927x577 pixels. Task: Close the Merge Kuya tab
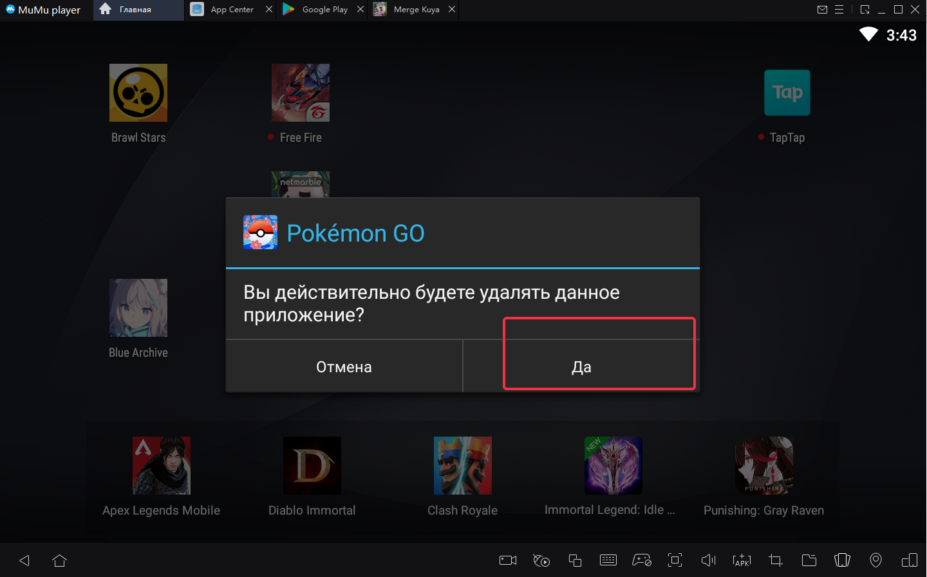pyautogui.click(x=452, y=10)
